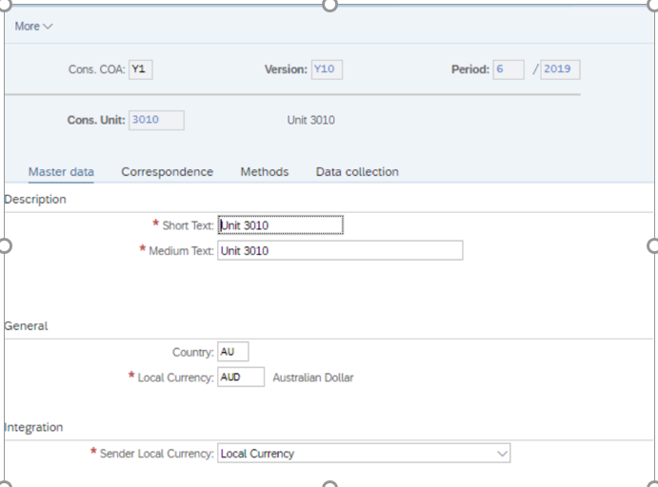The height and width of the screenshot is (487, 658).
Task: Click the left-middle selection resize handle
Action: 5,246
